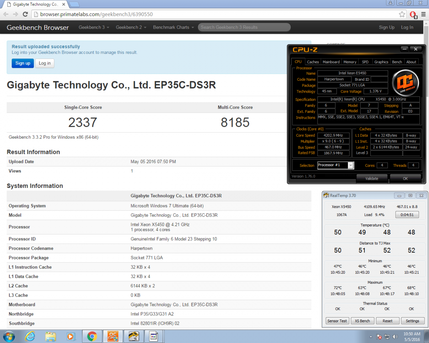
Task: Click the Core Speed 4202.9 MHz field in CPU-Z
Action: pos(334,135)
